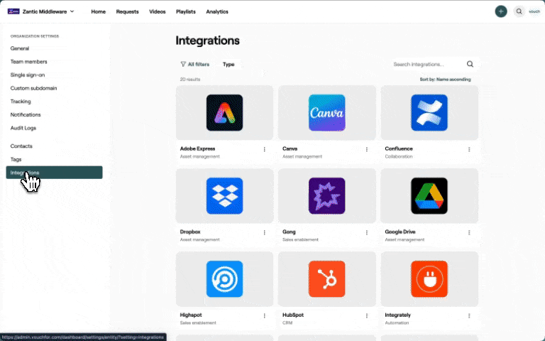545x341 pixels.
Task: Click the magnifier in Search integrations box
Action: coord(470,64)
